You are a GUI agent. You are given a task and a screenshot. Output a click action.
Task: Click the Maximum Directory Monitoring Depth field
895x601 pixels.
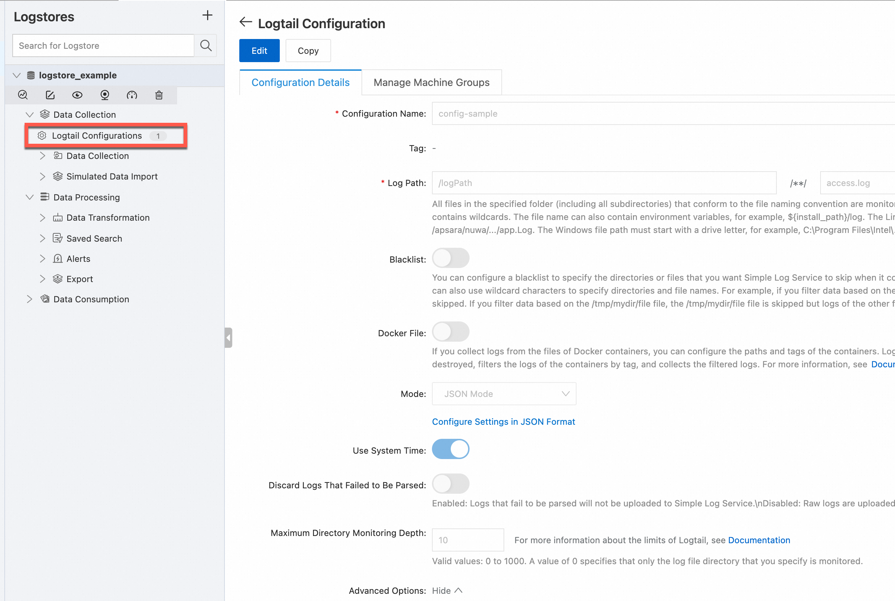468,540
